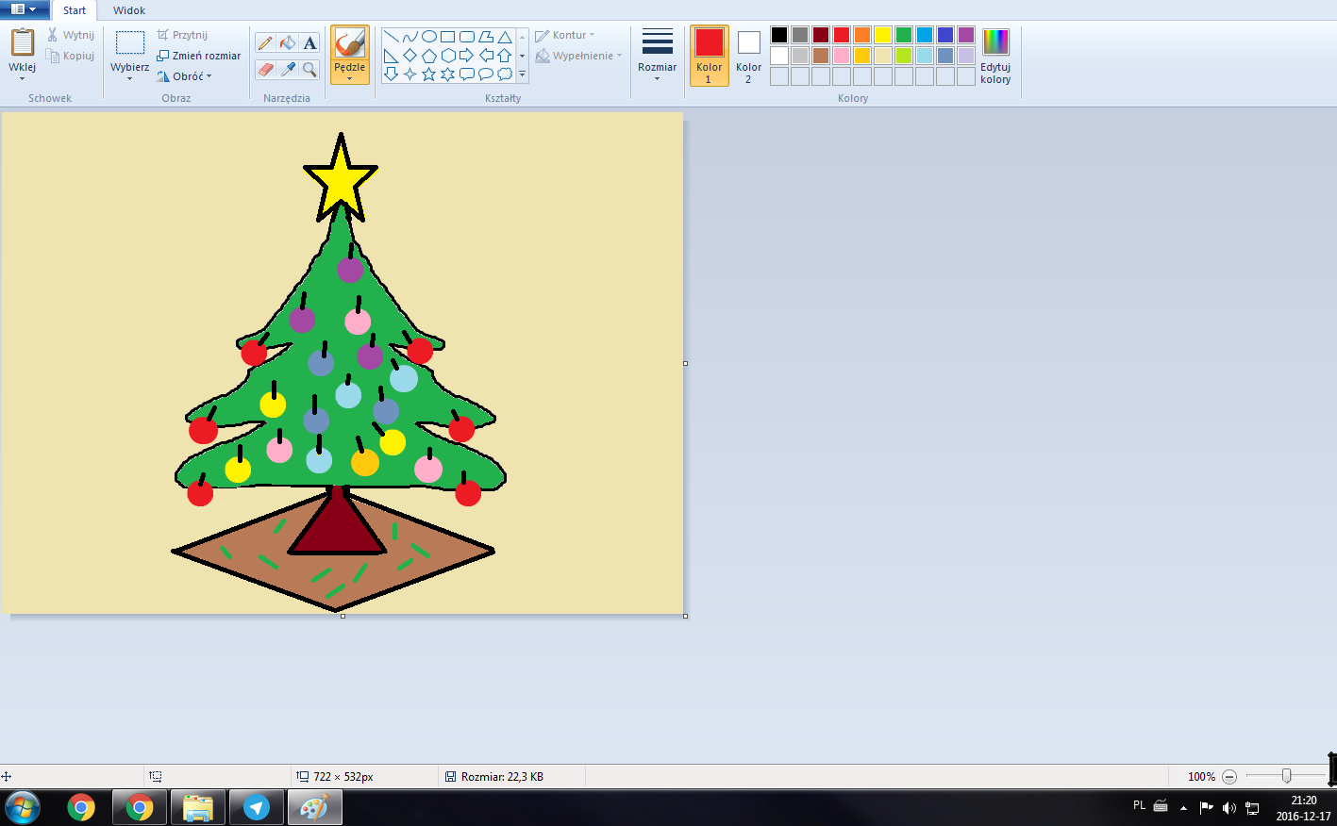Click the Pędzle brush icon
The height and width of the screenshot is (826, 1337).
click(350, 43)
